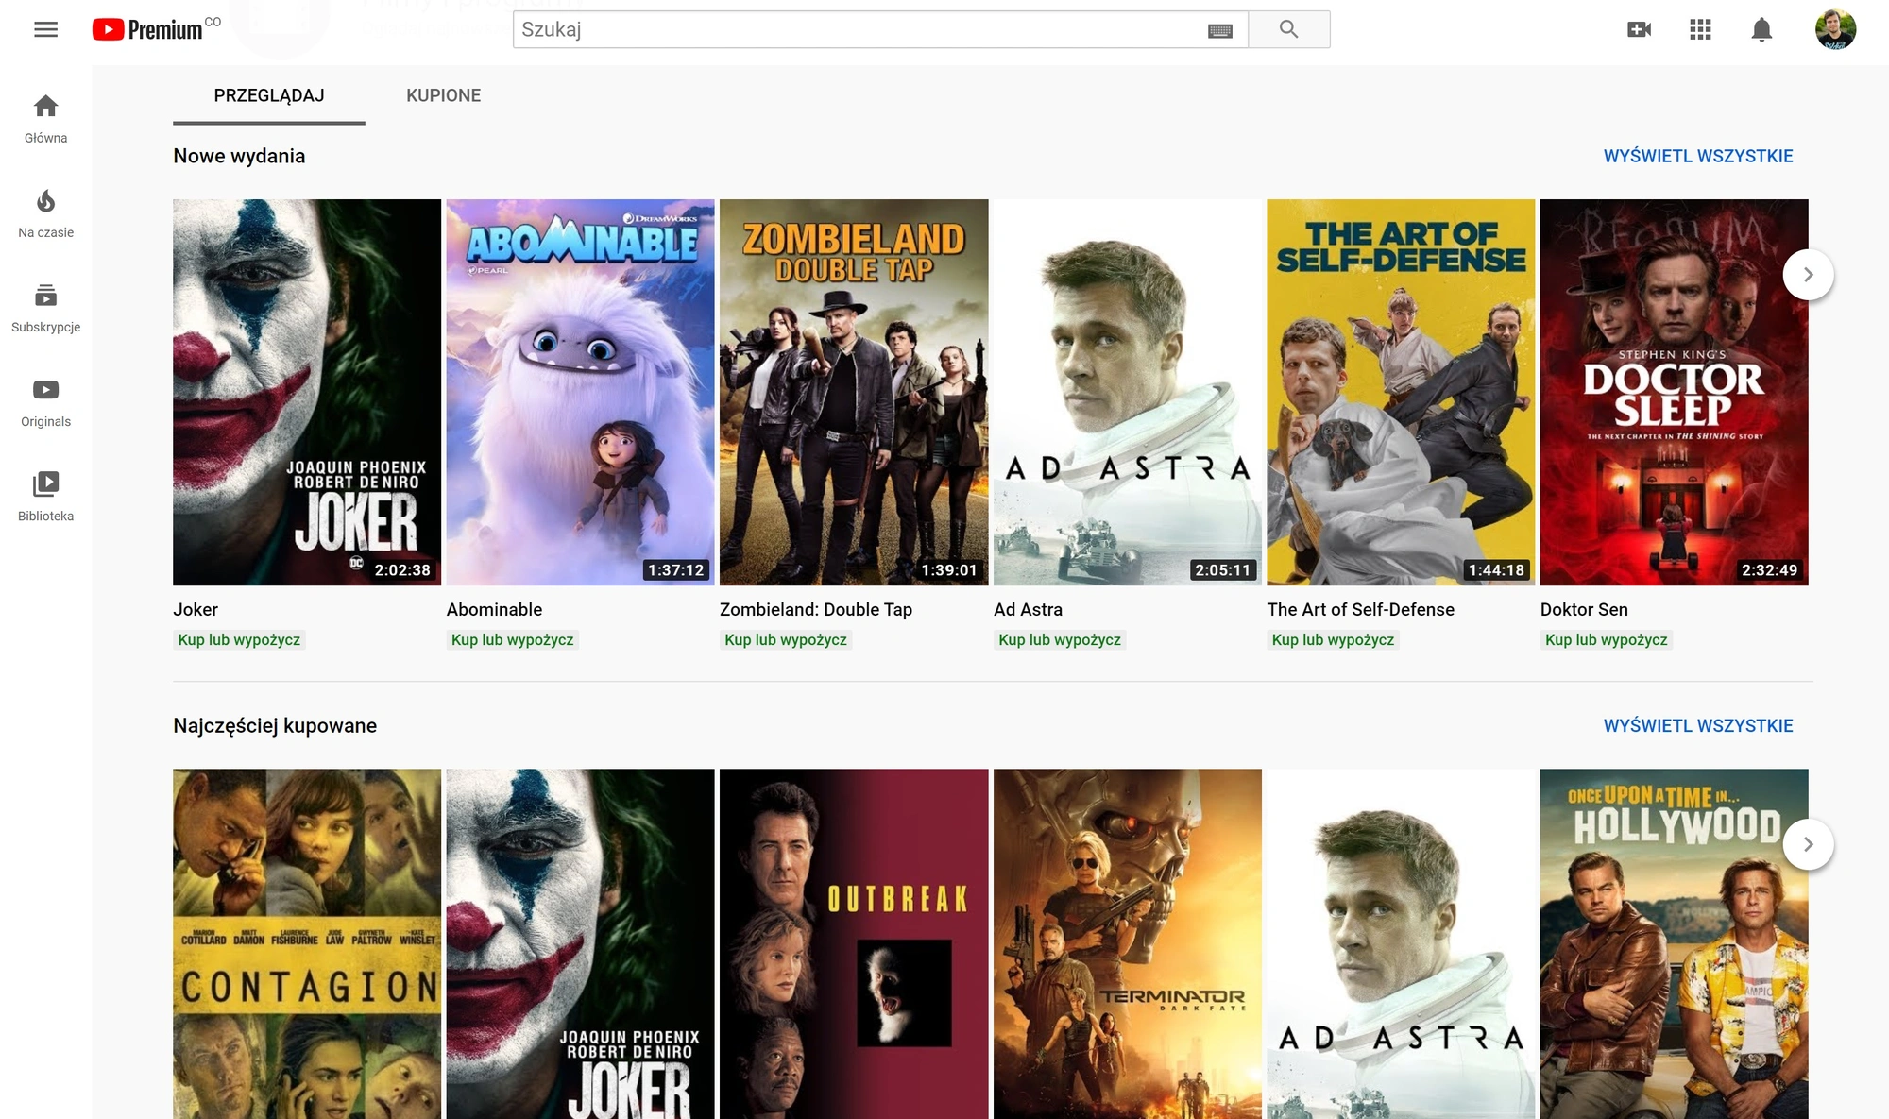Open Biblioteka in the sidebar
This screenshot has height=1119, width=1889.
pos(45,497)
